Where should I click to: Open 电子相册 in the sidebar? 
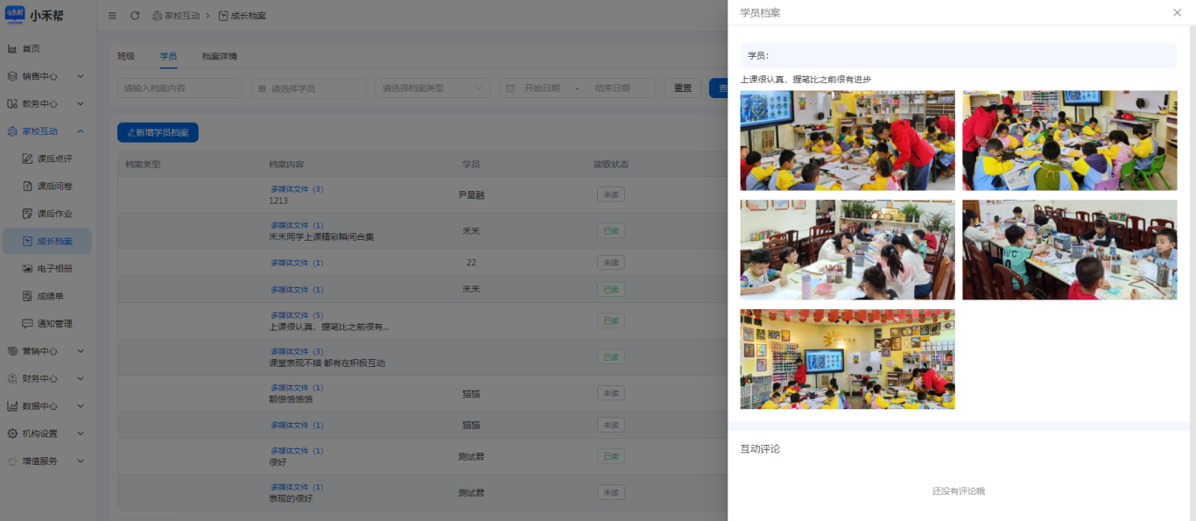click(54, 269)
